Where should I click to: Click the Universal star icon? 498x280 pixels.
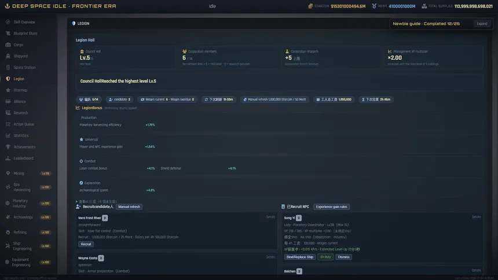click(x=81, y=139)
